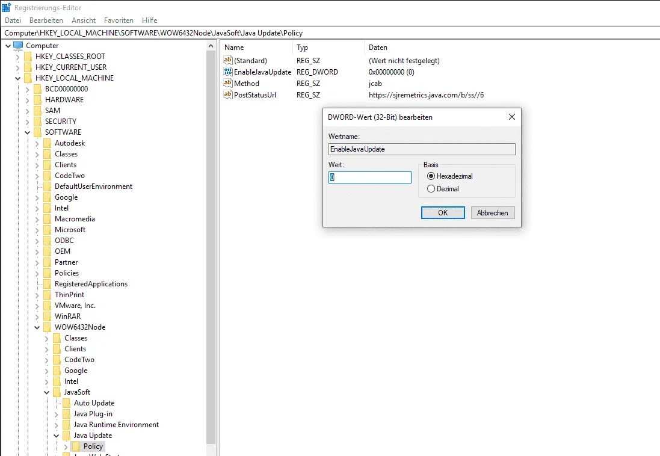Cancel the dialog with Abbrechen
This screenshot has height=456, width=660.
(x=493, y=212)
